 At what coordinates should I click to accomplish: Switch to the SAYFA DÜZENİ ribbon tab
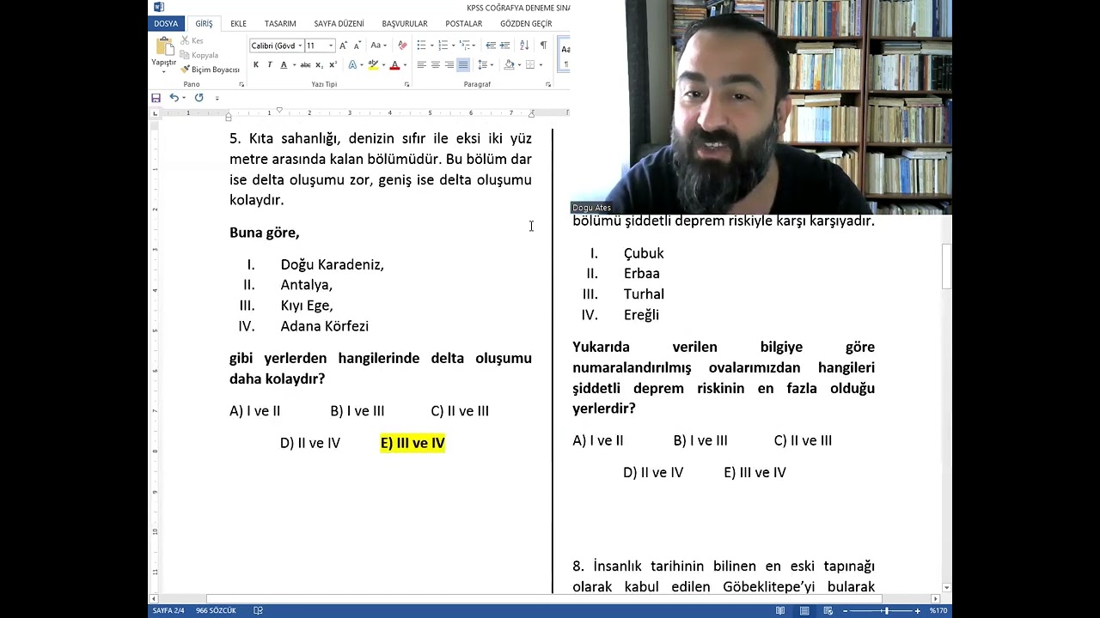[x=339, y=24]
